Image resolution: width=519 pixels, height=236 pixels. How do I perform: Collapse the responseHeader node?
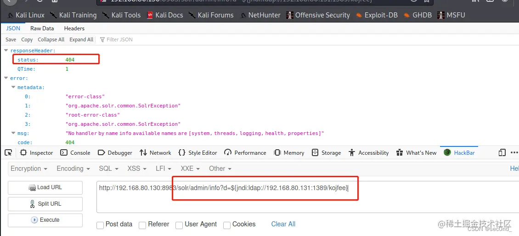(x=6, y=51)
